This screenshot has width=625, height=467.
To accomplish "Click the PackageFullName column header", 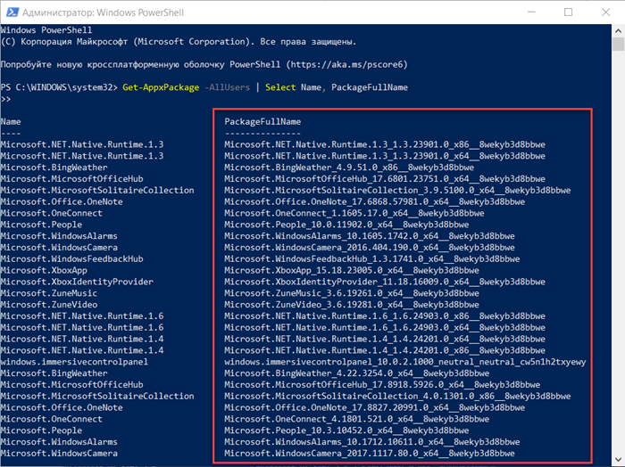I will click(262, 122).
